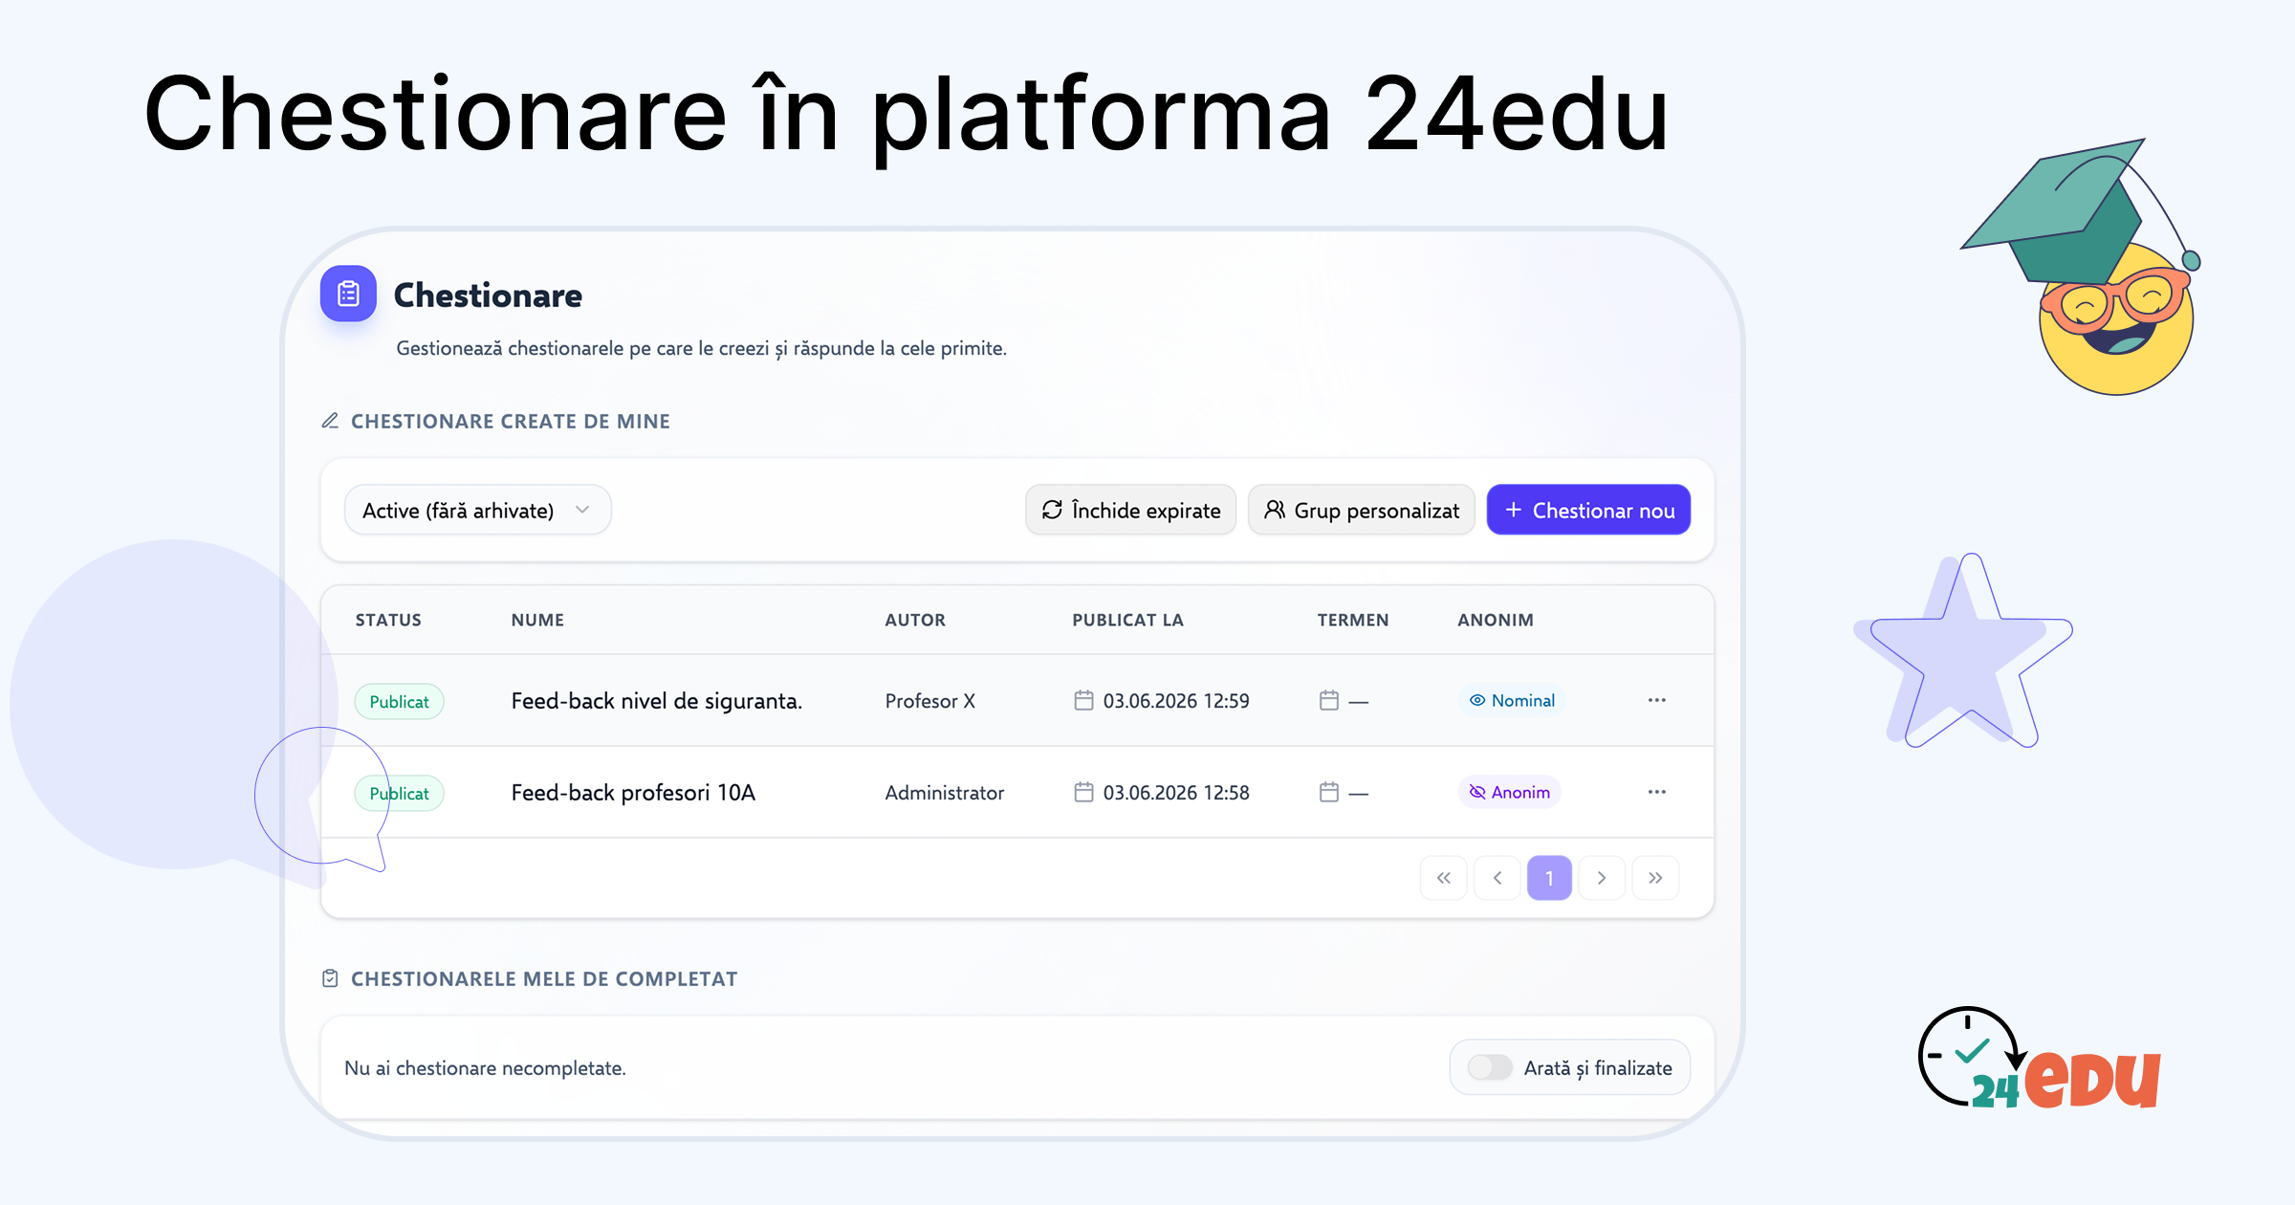
Task: Go to next page with right chevron
Action: click(1602, 878)
